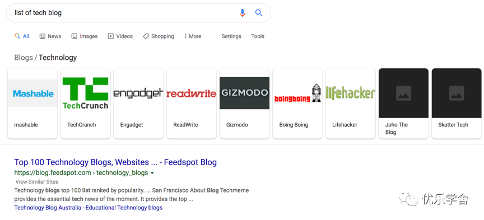
Task: Click inside the search text field
Action: point(123,13)
